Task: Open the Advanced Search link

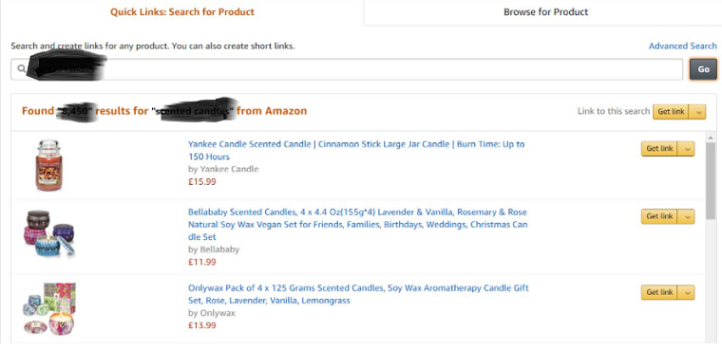Action: 682,46
